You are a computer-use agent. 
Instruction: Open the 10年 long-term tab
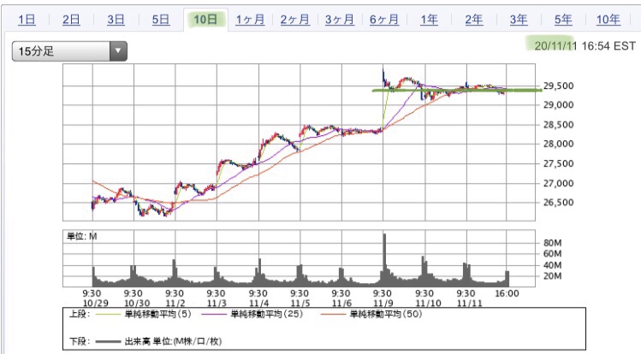point(608,20)
